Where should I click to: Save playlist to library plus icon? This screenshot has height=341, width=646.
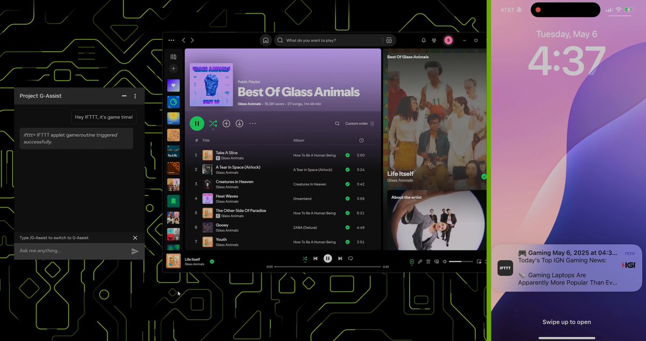coord(227,123)
